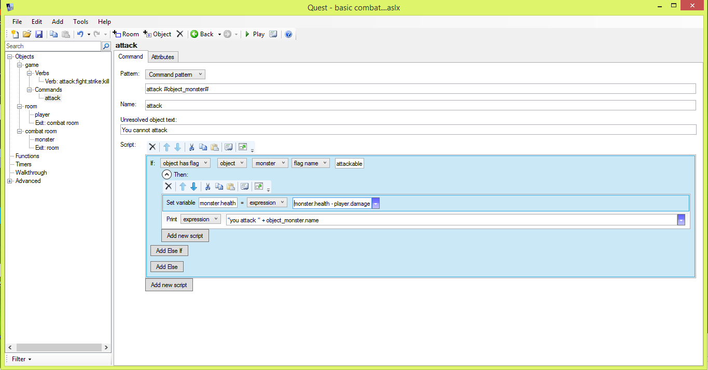
Task: Add a new Object from the toolbar
Action: (x=157, y=34)
